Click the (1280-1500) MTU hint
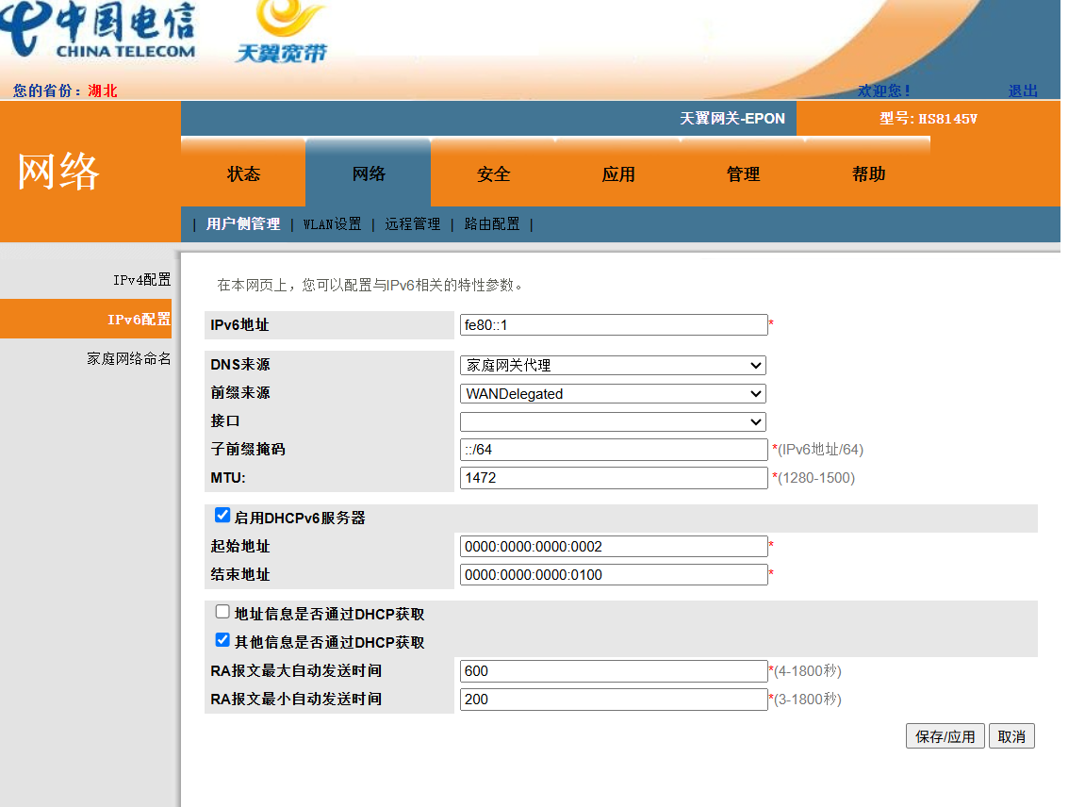 (x=816, y=478)
